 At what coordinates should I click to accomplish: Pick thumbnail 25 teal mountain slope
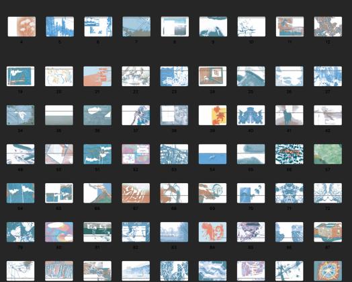pos(251,76)
